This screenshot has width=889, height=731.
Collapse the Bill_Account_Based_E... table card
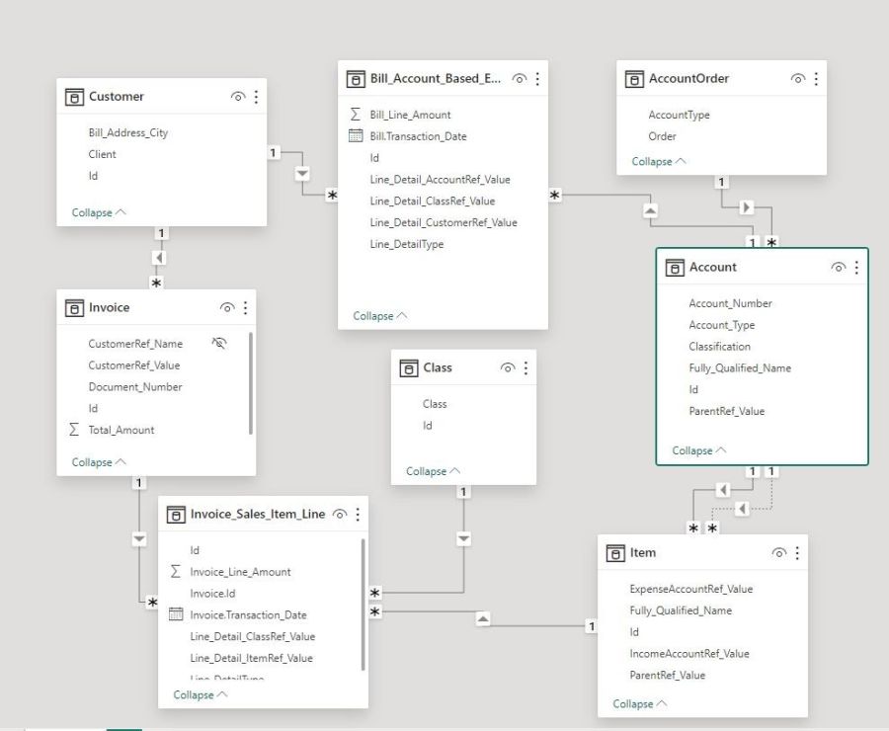380,316
